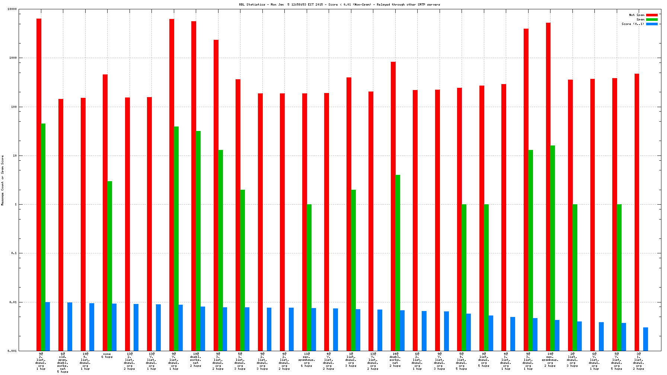
Task: Click the 0.001 tick label on y-axis
Action: click(x=12, y=351)
